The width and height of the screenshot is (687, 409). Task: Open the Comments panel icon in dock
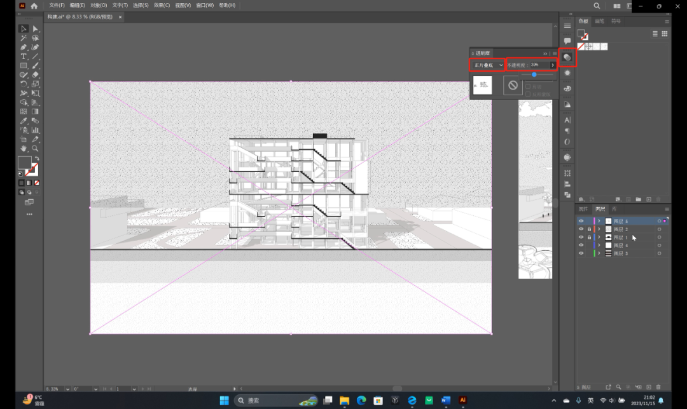(567, 41)
